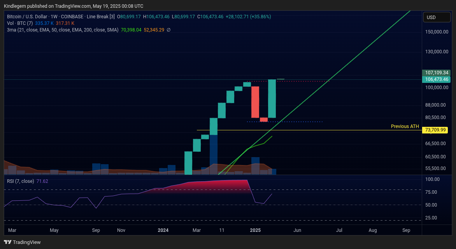Select the 107,109.34 price label
Viewport: 456px width, 249px height.
pyautogui.click(x=436, y=73)
